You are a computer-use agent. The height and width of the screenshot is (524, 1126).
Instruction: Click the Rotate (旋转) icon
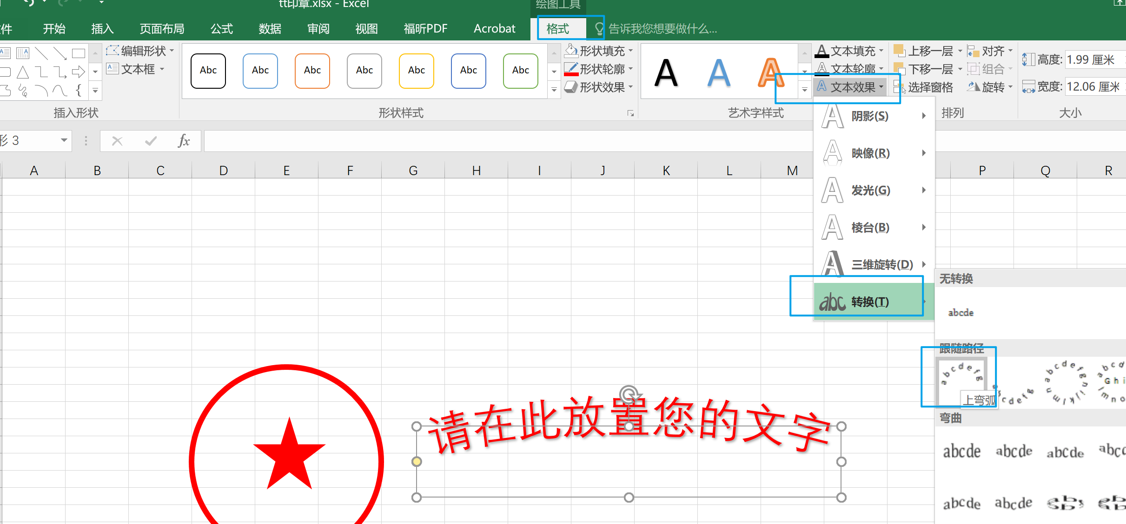tap(974, 87)
